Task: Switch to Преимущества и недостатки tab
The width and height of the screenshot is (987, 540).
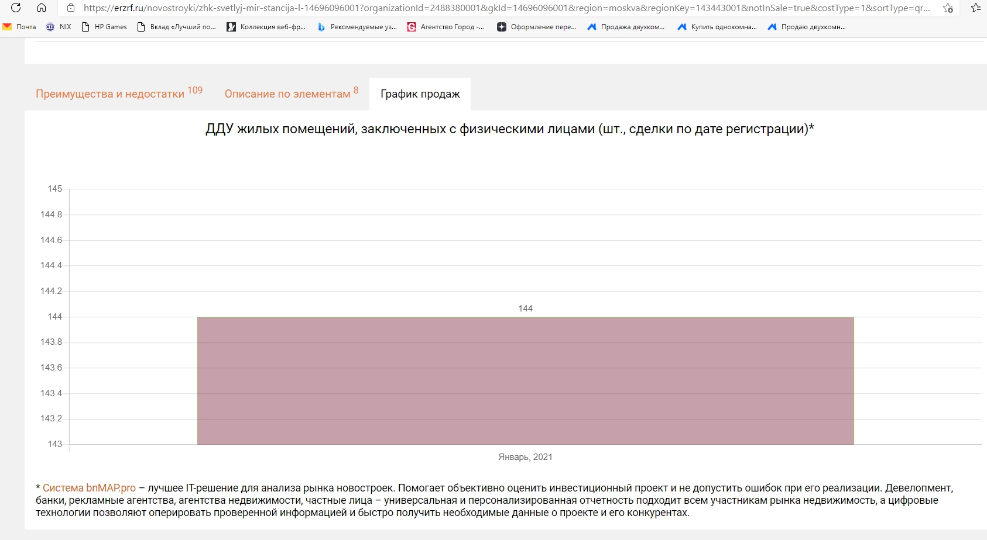Action: pos(110,94)
